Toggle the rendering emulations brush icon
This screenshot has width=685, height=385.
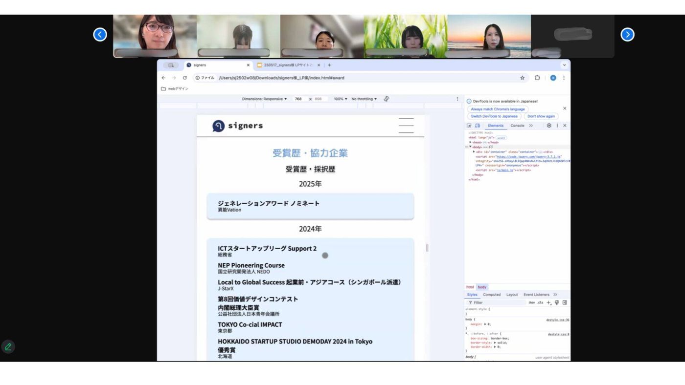click(x=557, y=302)
